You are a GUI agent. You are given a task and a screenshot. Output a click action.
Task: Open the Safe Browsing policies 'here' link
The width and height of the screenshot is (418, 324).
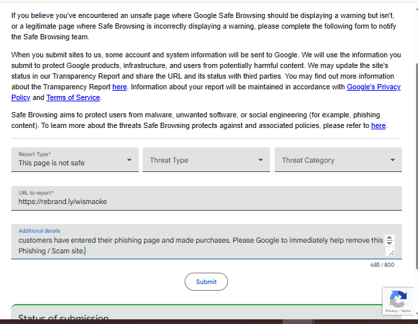378,125
